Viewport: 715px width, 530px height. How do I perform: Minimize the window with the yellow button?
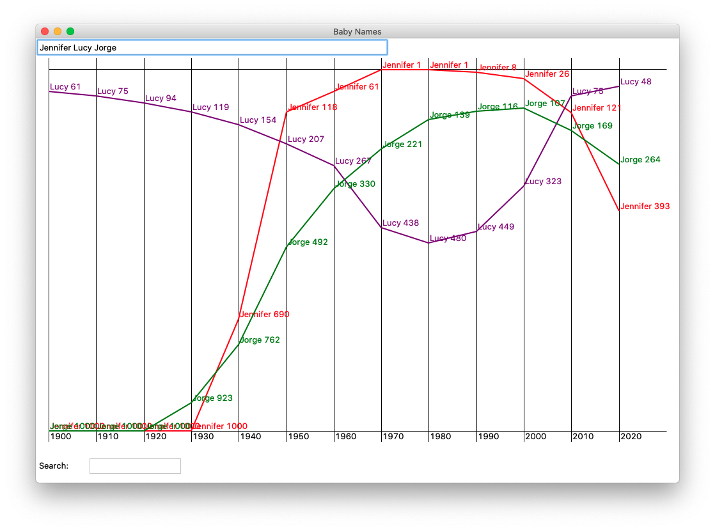58,31
